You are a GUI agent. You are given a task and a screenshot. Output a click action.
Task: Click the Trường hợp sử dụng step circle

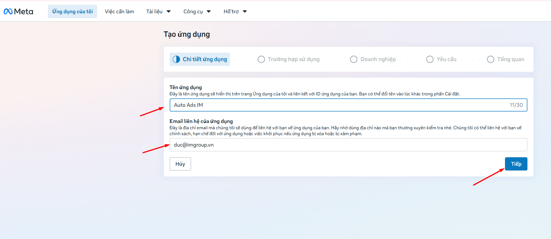(261, 59)
